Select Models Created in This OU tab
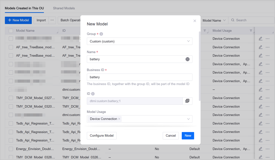Screen dimensions: 275x160 tap(24, 8)
